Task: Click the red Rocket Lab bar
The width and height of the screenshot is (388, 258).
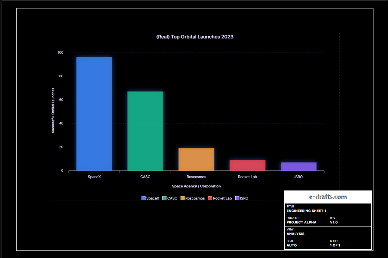Action: pos(247,165)
